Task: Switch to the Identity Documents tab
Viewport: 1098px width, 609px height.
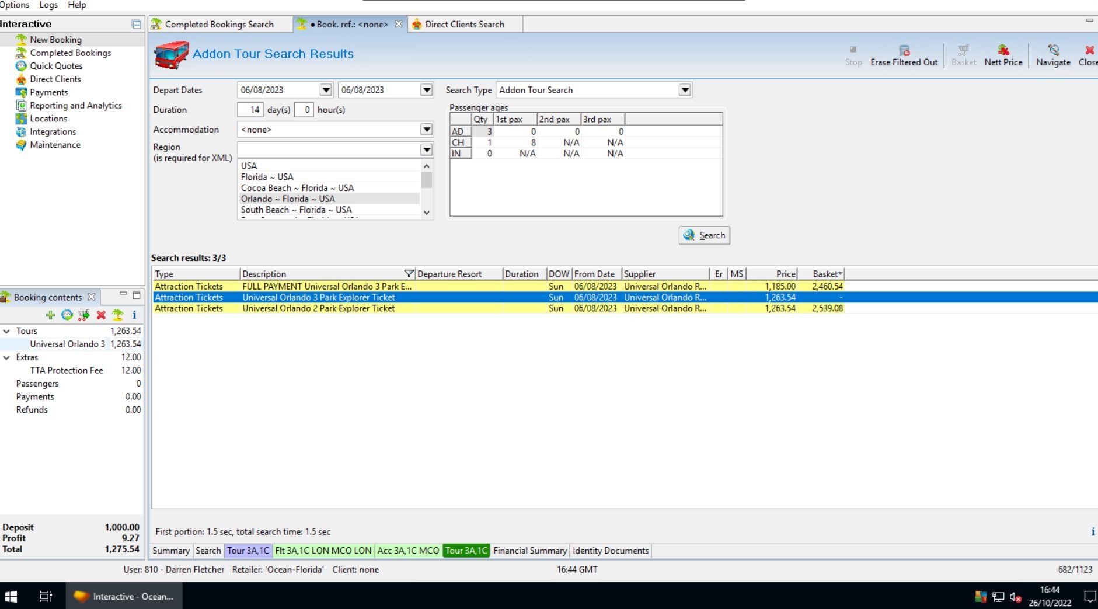Action: point(611,551)
